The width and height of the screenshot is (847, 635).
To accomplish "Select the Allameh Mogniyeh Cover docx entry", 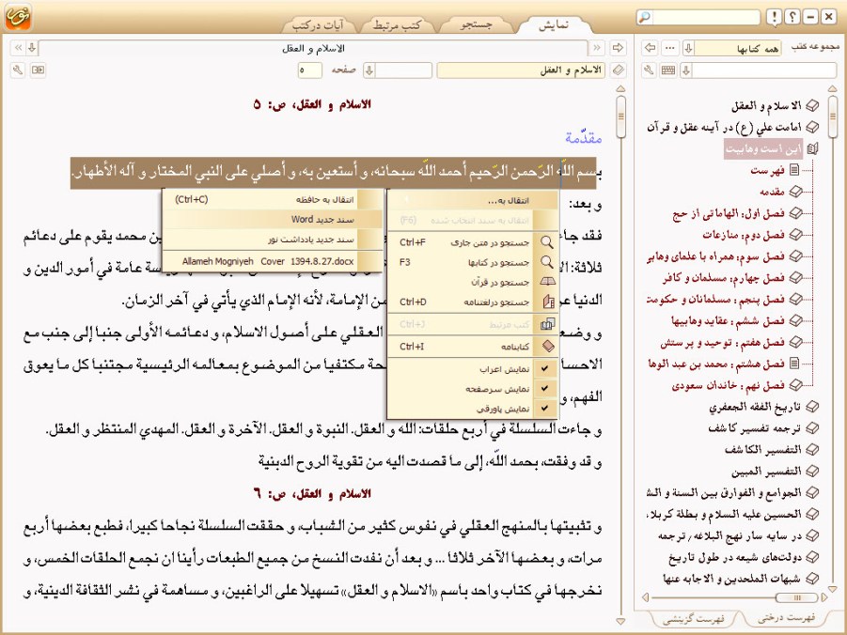I will 273,261.
